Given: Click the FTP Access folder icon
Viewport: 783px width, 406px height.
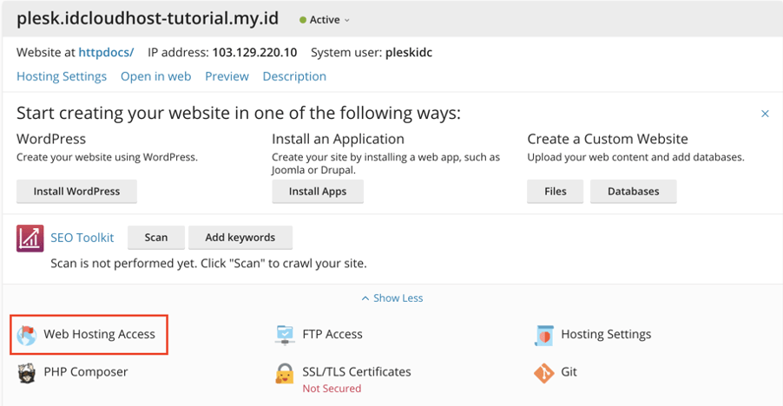Looking at the screenshot, I should [x=285, y=335].
